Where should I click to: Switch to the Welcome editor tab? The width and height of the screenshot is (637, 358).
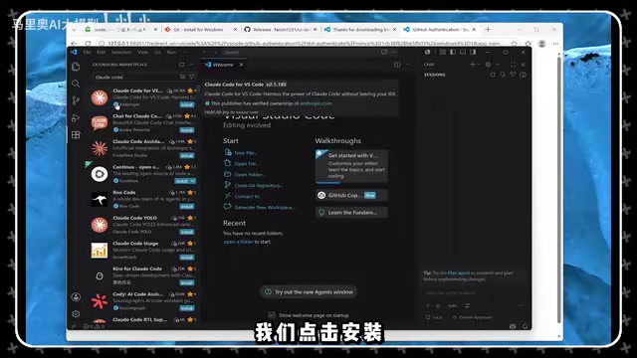[223, 65]
